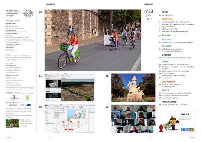
Task: Select the DOSSIER section heading
Action: (166, 55)
